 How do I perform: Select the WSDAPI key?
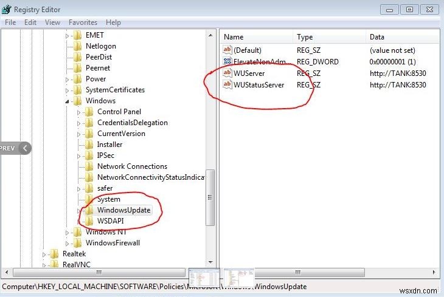pyautogui.click(x=111, y=221)
